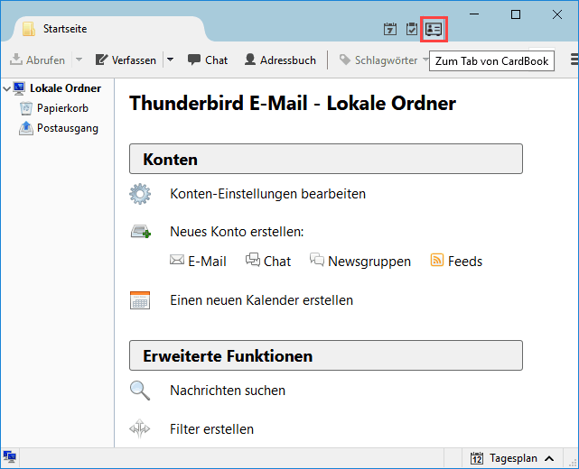Select the Papierkorb folder
The width and height of the screenshot is (579, 469).
coord(62,108)
